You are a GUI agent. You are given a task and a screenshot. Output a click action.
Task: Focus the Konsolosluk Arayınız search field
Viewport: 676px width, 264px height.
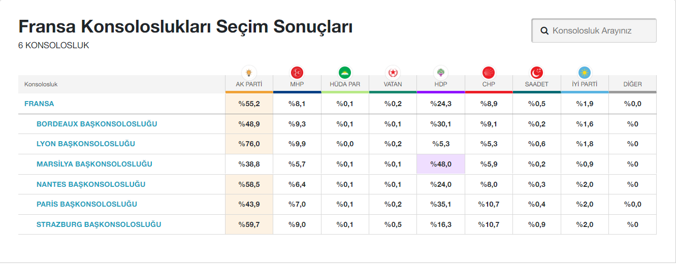pyautogui.click(x=599, y=31)
